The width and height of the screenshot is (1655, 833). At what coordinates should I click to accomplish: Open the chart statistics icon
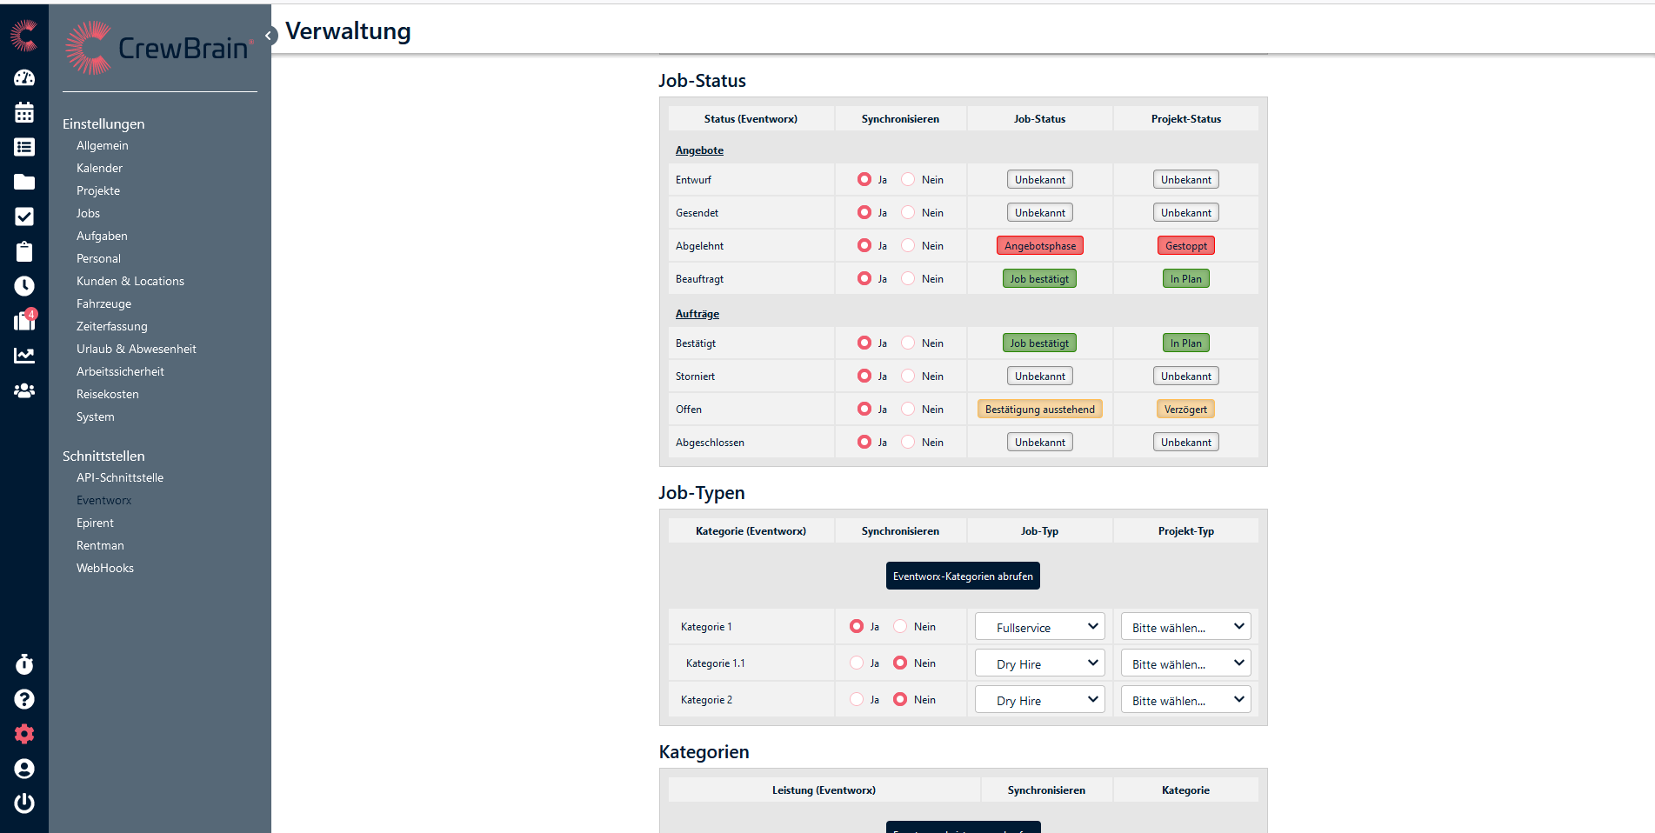pos(24,356)
